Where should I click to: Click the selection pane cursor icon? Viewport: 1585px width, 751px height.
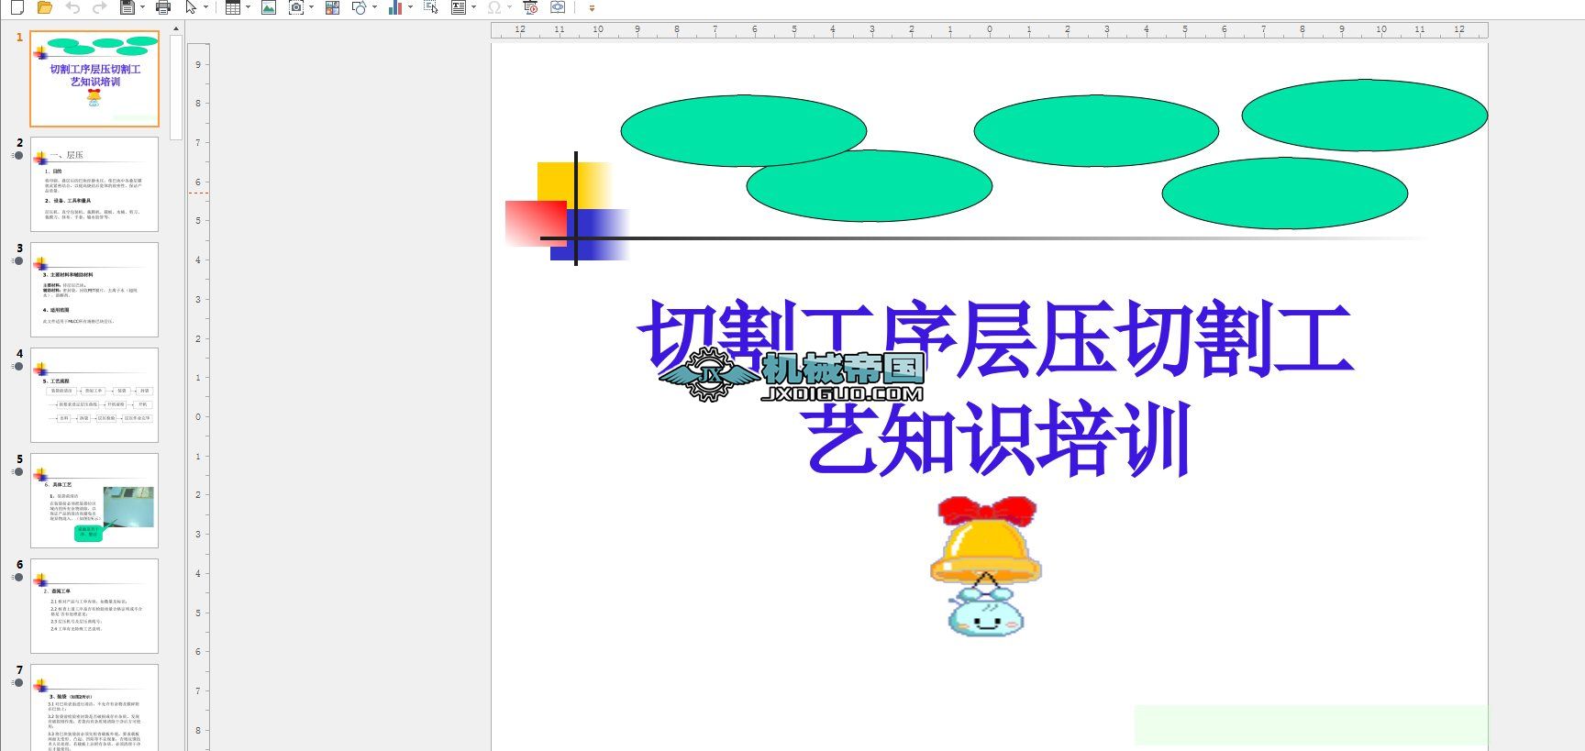click(431, 7)
